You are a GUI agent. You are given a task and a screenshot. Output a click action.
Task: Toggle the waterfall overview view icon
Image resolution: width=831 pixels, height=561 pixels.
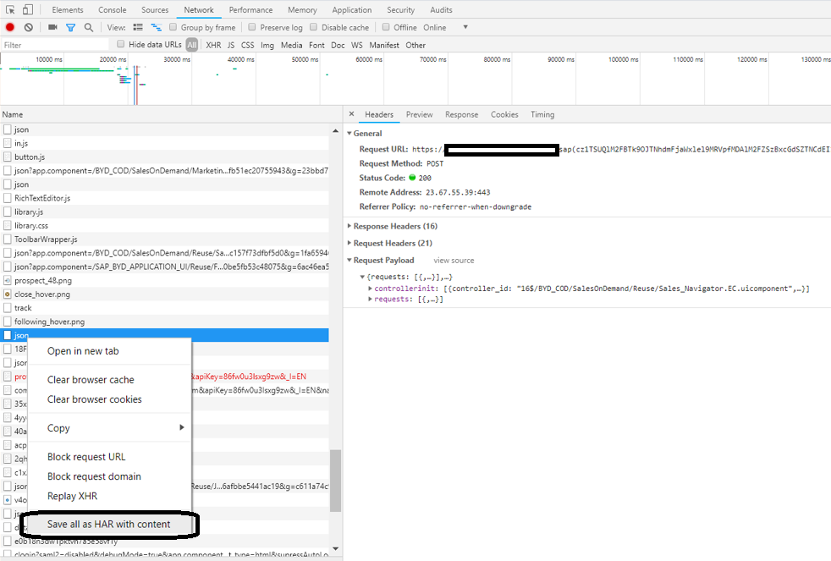point(156,27)
